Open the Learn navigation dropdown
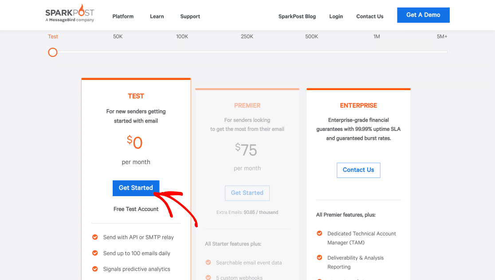Viewport: 495px width, 280px height. pos(157,16)
